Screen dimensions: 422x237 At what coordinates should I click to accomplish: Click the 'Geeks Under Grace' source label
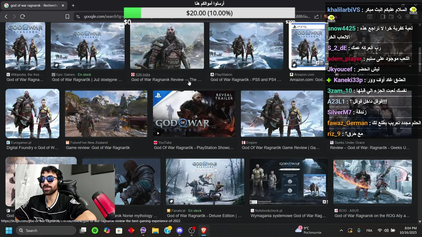pos(349,143)
